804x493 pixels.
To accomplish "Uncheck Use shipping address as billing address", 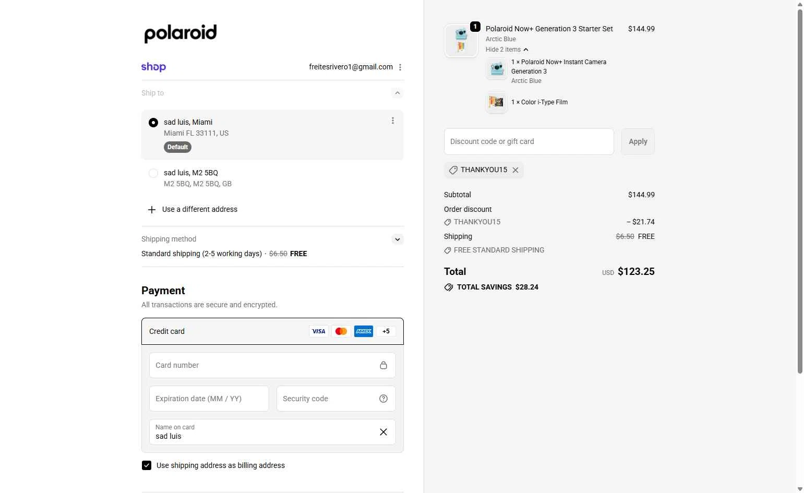I will (x=147, y=465).
